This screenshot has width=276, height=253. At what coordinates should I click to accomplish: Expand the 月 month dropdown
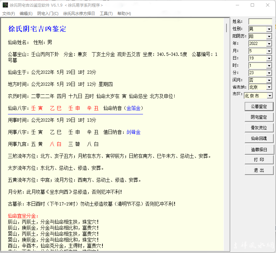click(x=269, y=51)
